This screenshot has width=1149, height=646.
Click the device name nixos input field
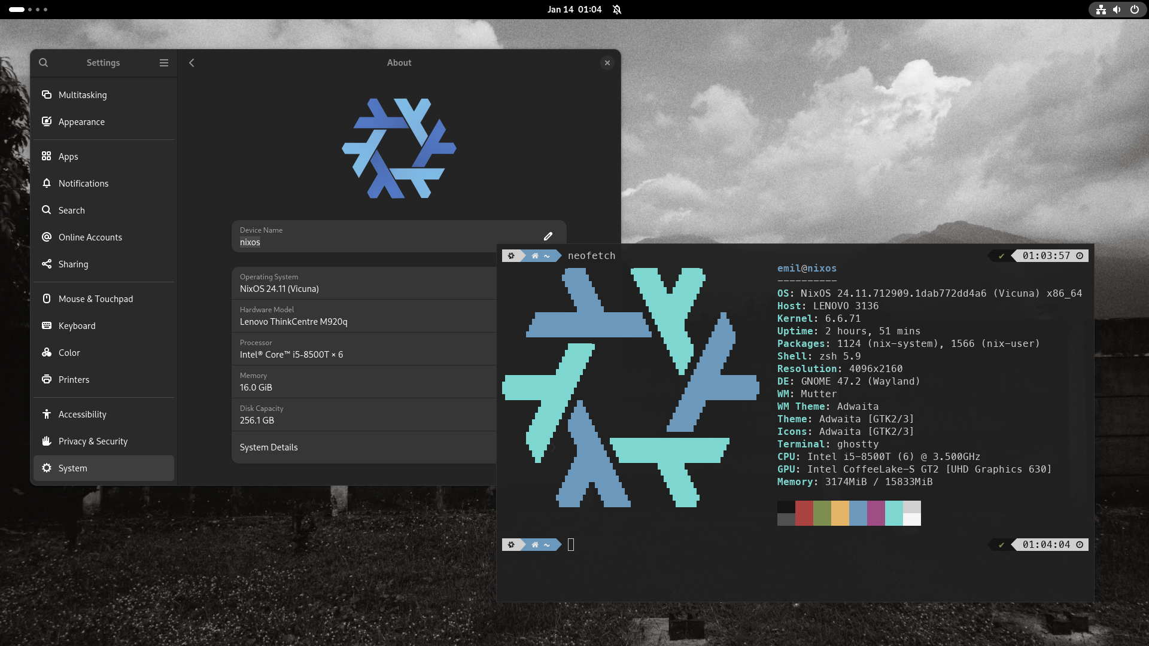coord(250,242)
